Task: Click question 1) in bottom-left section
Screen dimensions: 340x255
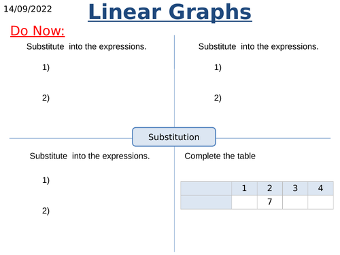Action: [x=46, y=180]
